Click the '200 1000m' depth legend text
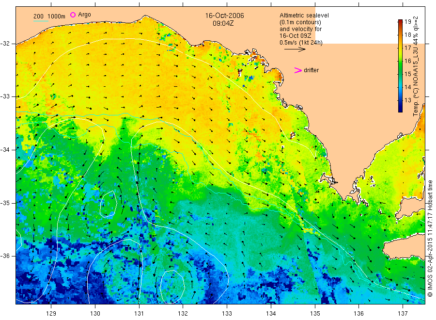Screen dimensions: 436x320 pyautogui.click(x=49, y=16)
